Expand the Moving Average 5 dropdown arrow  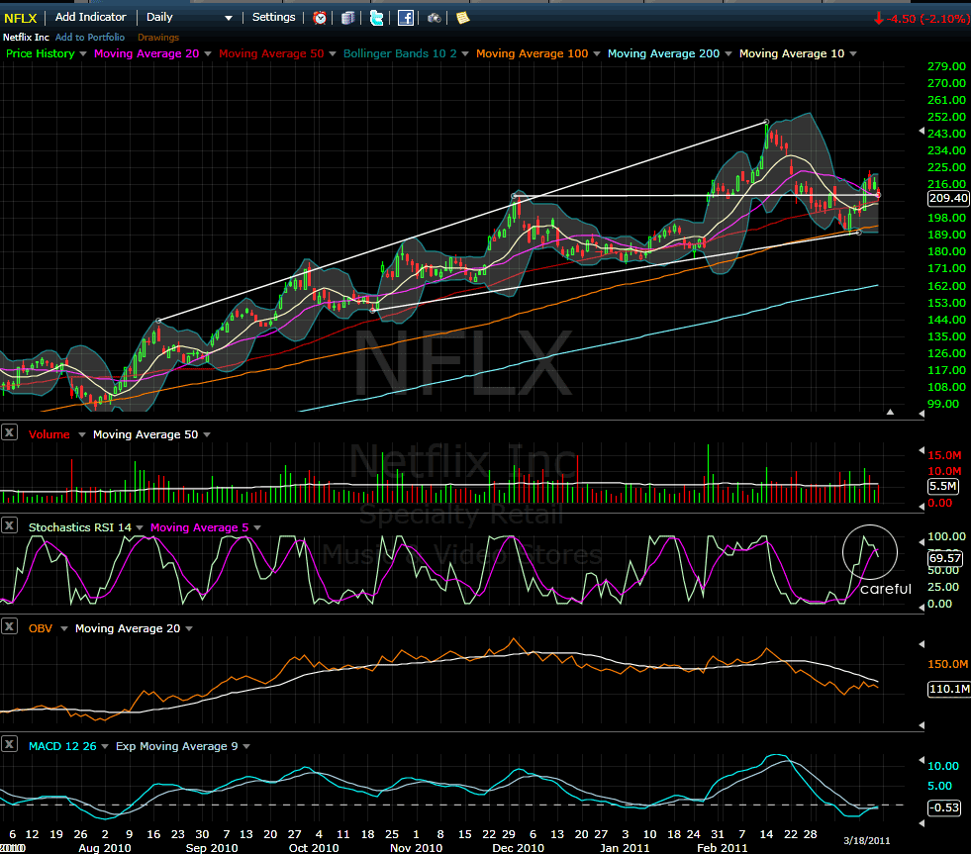click(257, 527)
